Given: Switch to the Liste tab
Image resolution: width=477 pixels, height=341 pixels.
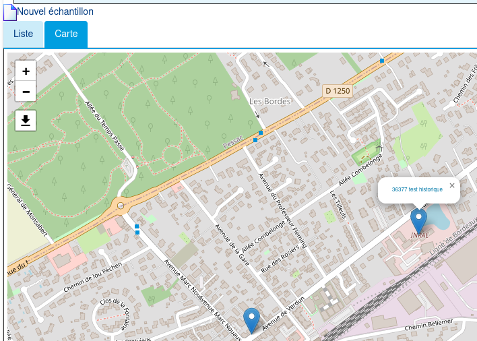Looking at the screenshot, I should [23, 34].
